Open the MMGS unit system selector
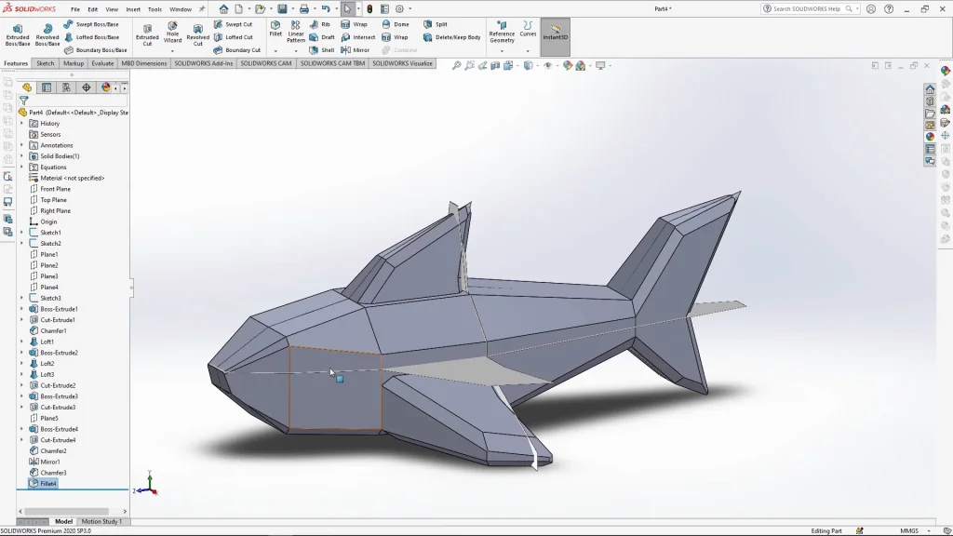This screenshot has width=953, height=536. 911,530
